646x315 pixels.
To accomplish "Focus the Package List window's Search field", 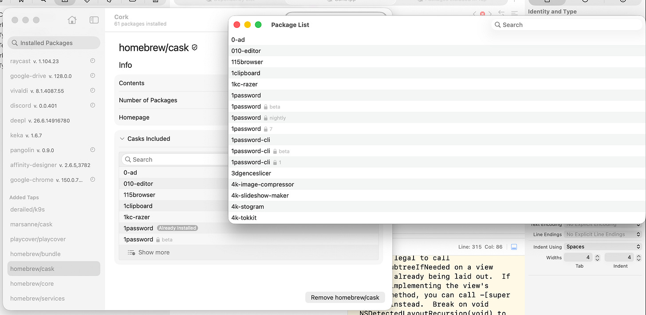I will [x=567, y=25].
